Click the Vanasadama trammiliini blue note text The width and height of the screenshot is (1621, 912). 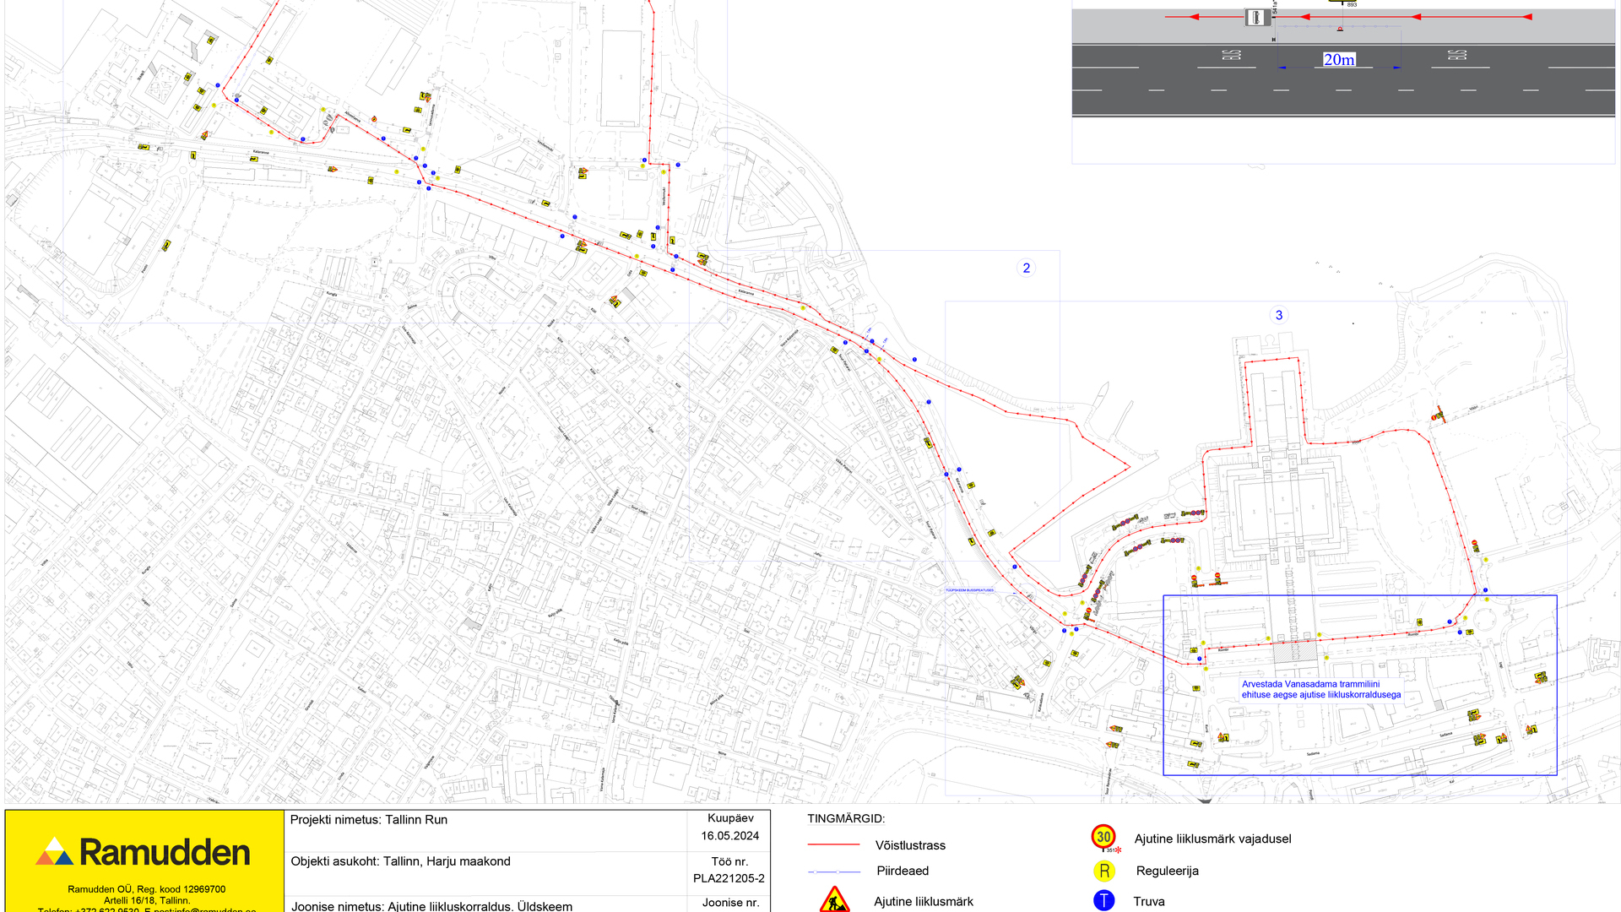tap(1320, 689)
